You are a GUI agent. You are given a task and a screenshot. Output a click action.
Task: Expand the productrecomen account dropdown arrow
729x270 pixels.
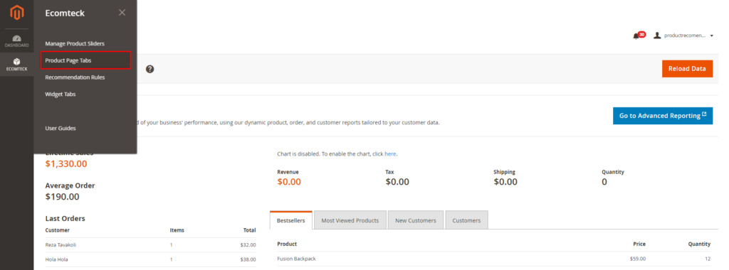point(712,36)
